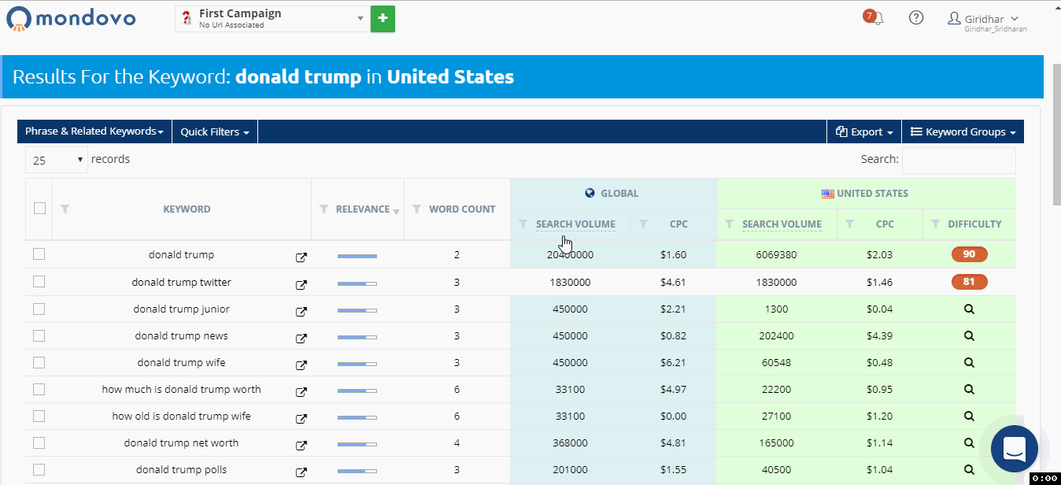
Task: Sort by the Global CPC column header
Action: click(678, 224)
